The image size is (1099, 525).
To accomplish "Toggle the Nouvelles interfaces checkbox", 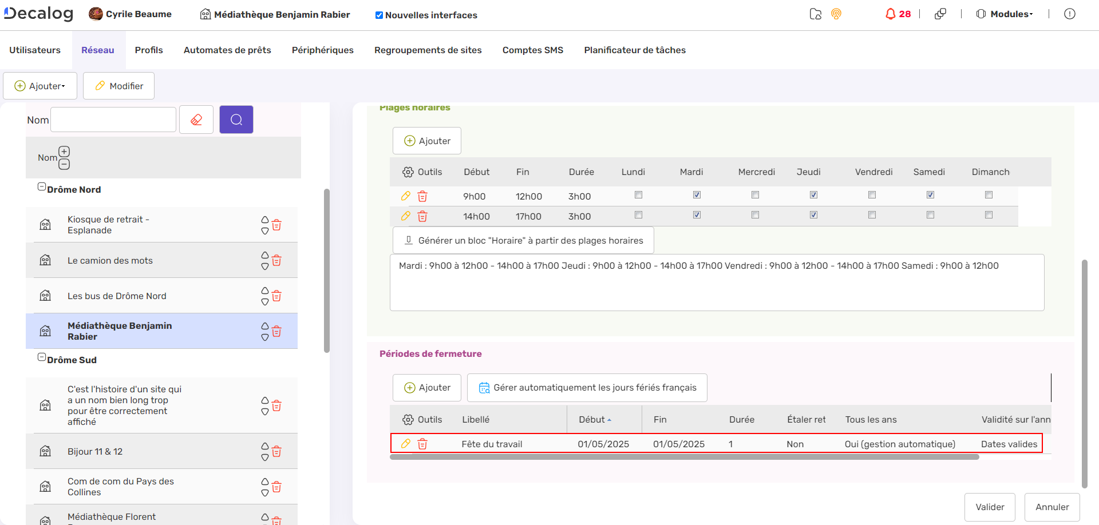I will [379, 15].
